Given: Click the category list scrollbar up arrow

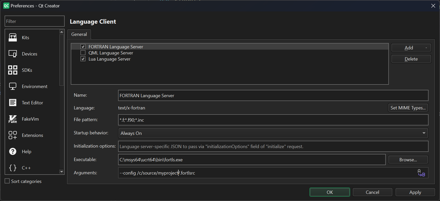Looking at the screenshot, I should point(61,32).
